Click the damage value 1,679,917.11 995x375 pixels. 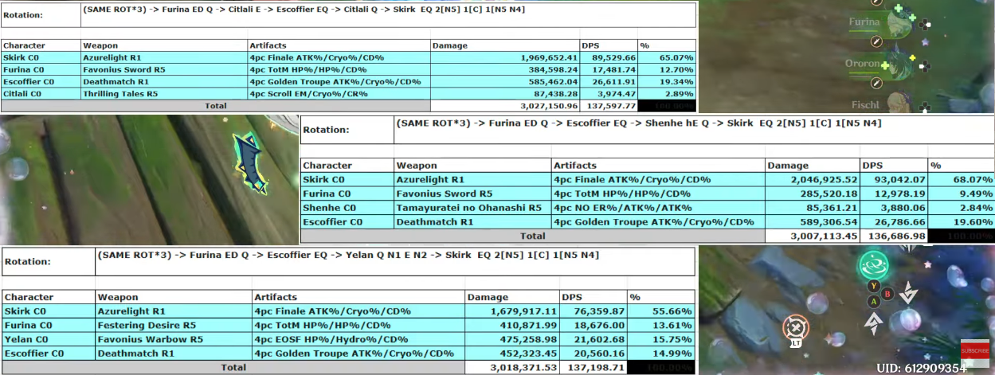pos(524,311)
